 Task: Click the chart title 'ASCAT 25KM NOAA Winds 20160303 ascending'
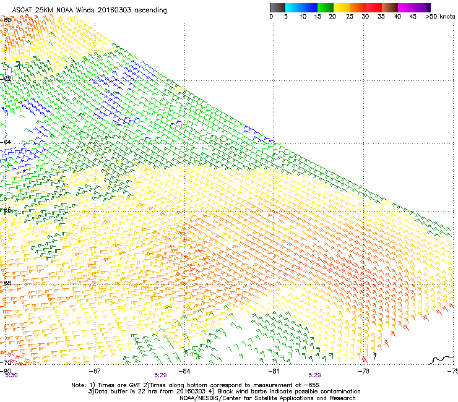coord(89,11)
